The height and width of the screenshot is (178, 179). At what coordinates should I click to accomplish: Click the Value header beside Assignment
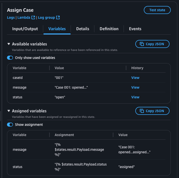point(123,135)
